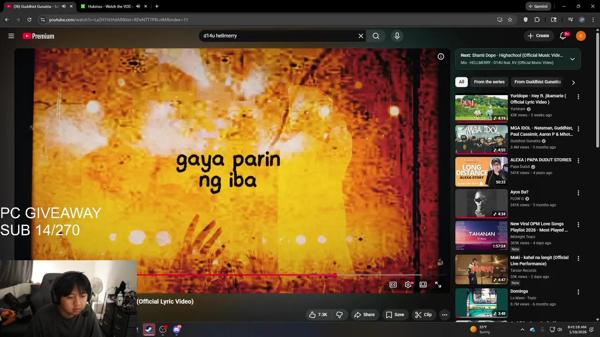Viewport: 600px width, 337px height.
Task: Install app icon in the address bar
Action: coord(500,20)
